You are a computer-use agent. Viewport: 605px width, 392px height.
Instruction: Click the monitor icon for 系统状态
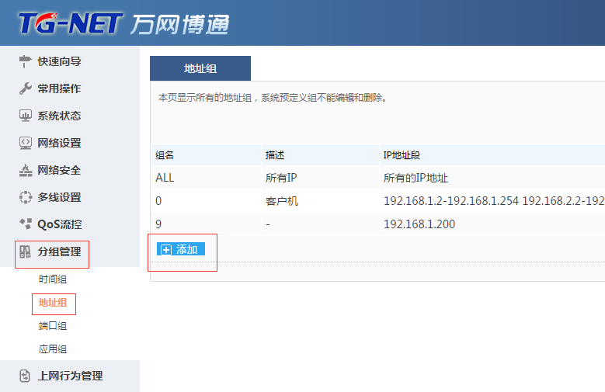click(x=25, y=116)
